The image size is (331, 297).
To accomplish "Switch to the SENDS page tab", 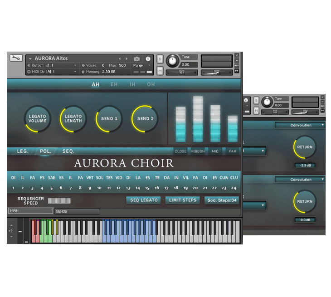I will click(x=77, y=211).
